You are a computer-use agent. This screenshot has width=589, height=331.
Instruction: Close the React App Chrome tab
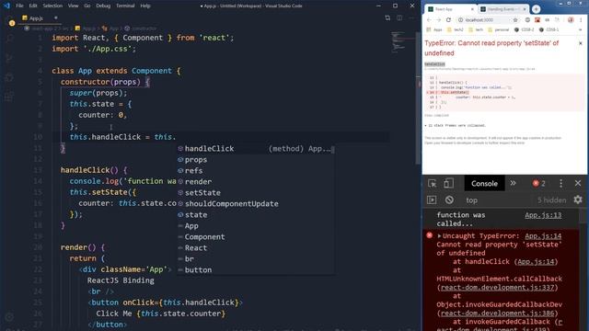(x=472, y=9)
